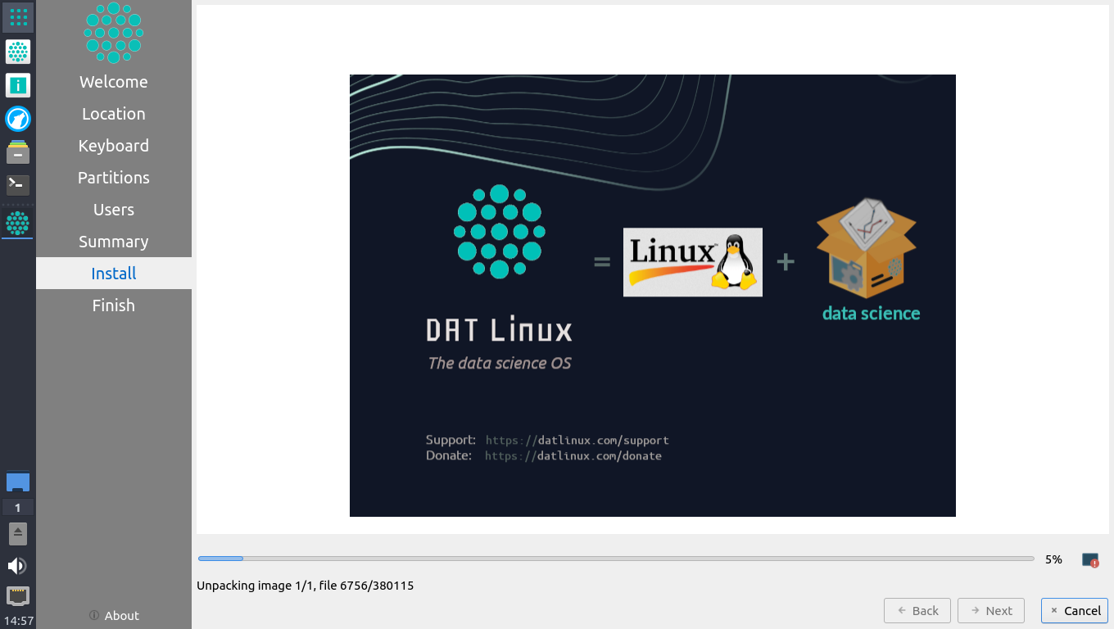Open the system information icon
This screenshot has height=629, width=1114.
click(x=18, y=85)
